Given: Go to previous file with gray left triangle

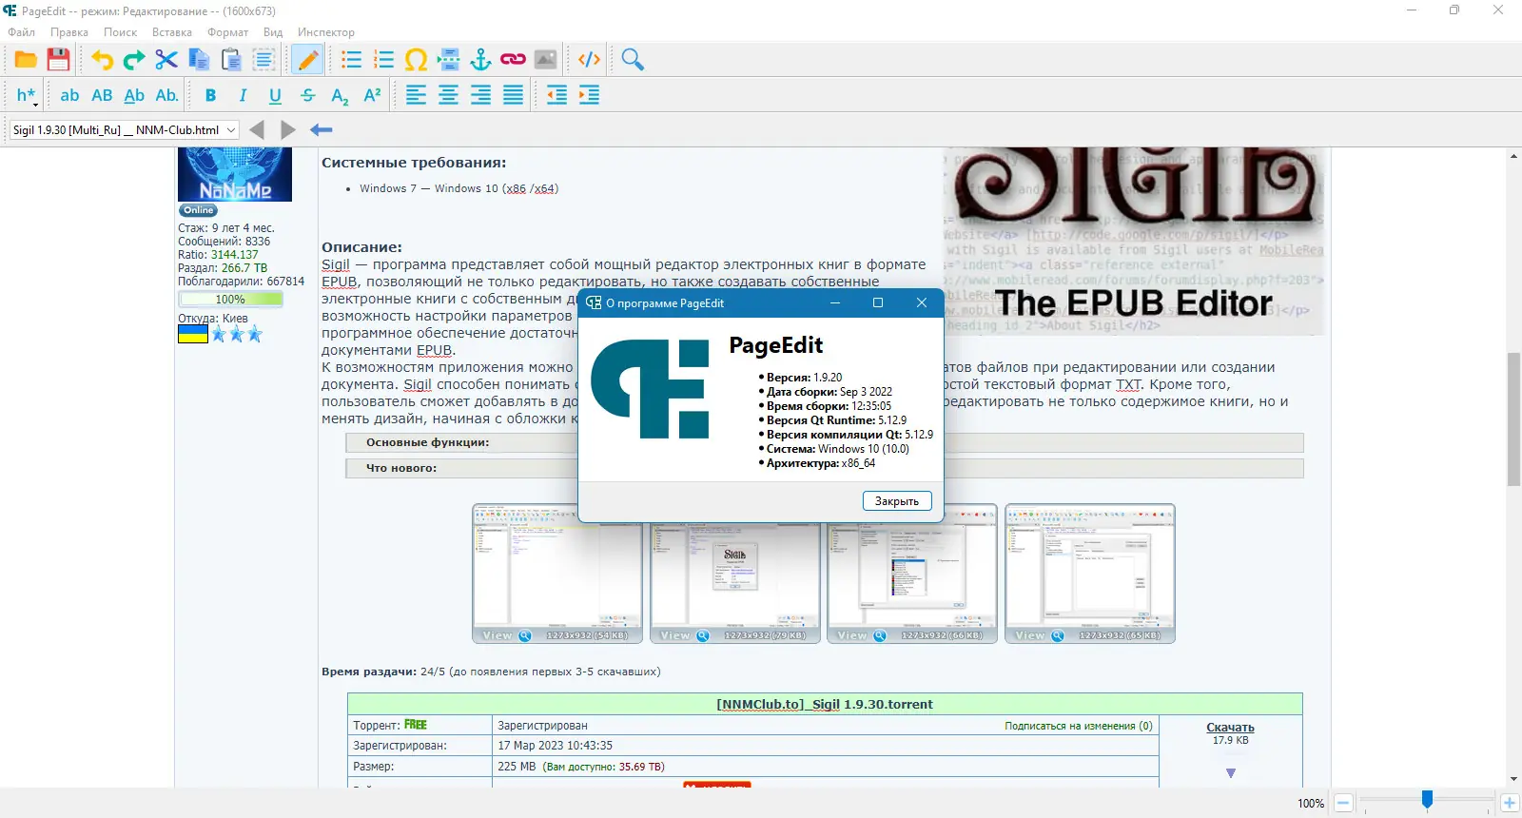Looking at the screenshot, I should coord(256,130).
